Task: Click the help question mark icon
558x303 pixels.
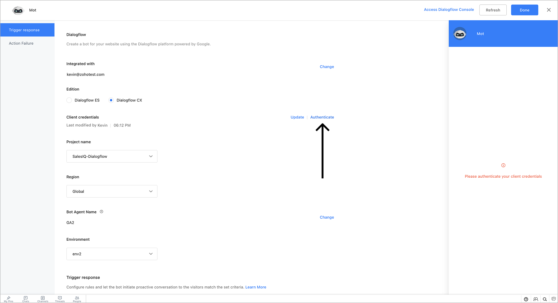Action: 526,299
